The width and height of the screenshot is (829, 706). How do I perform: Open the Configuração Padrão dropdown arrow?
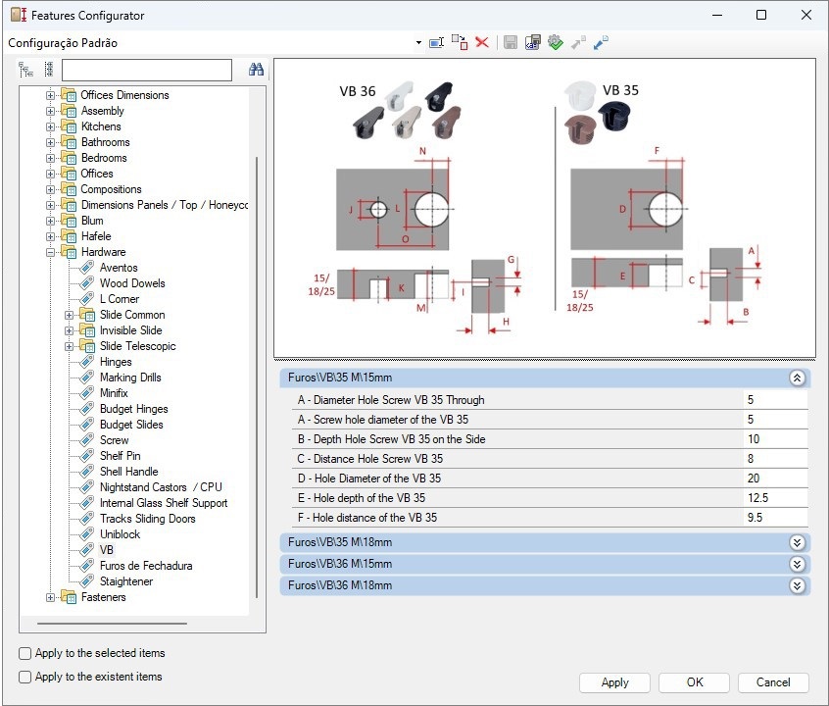[x=418, y=42]
